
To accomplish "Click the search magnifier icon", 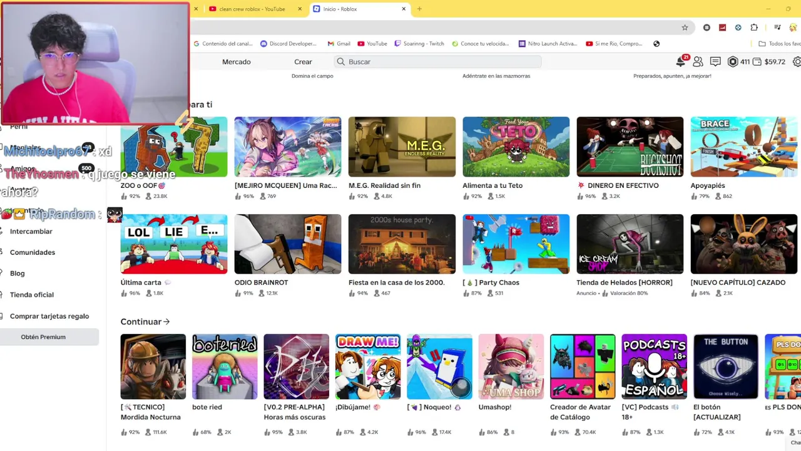I will click(340, 61).
